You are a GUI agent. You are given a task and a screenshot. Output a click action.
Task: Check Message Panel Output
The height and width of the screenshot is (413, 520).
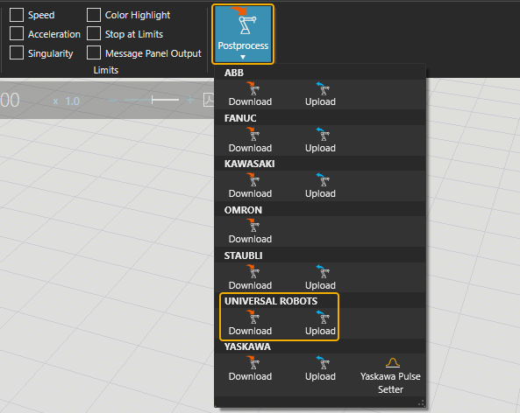coord(94,53)
